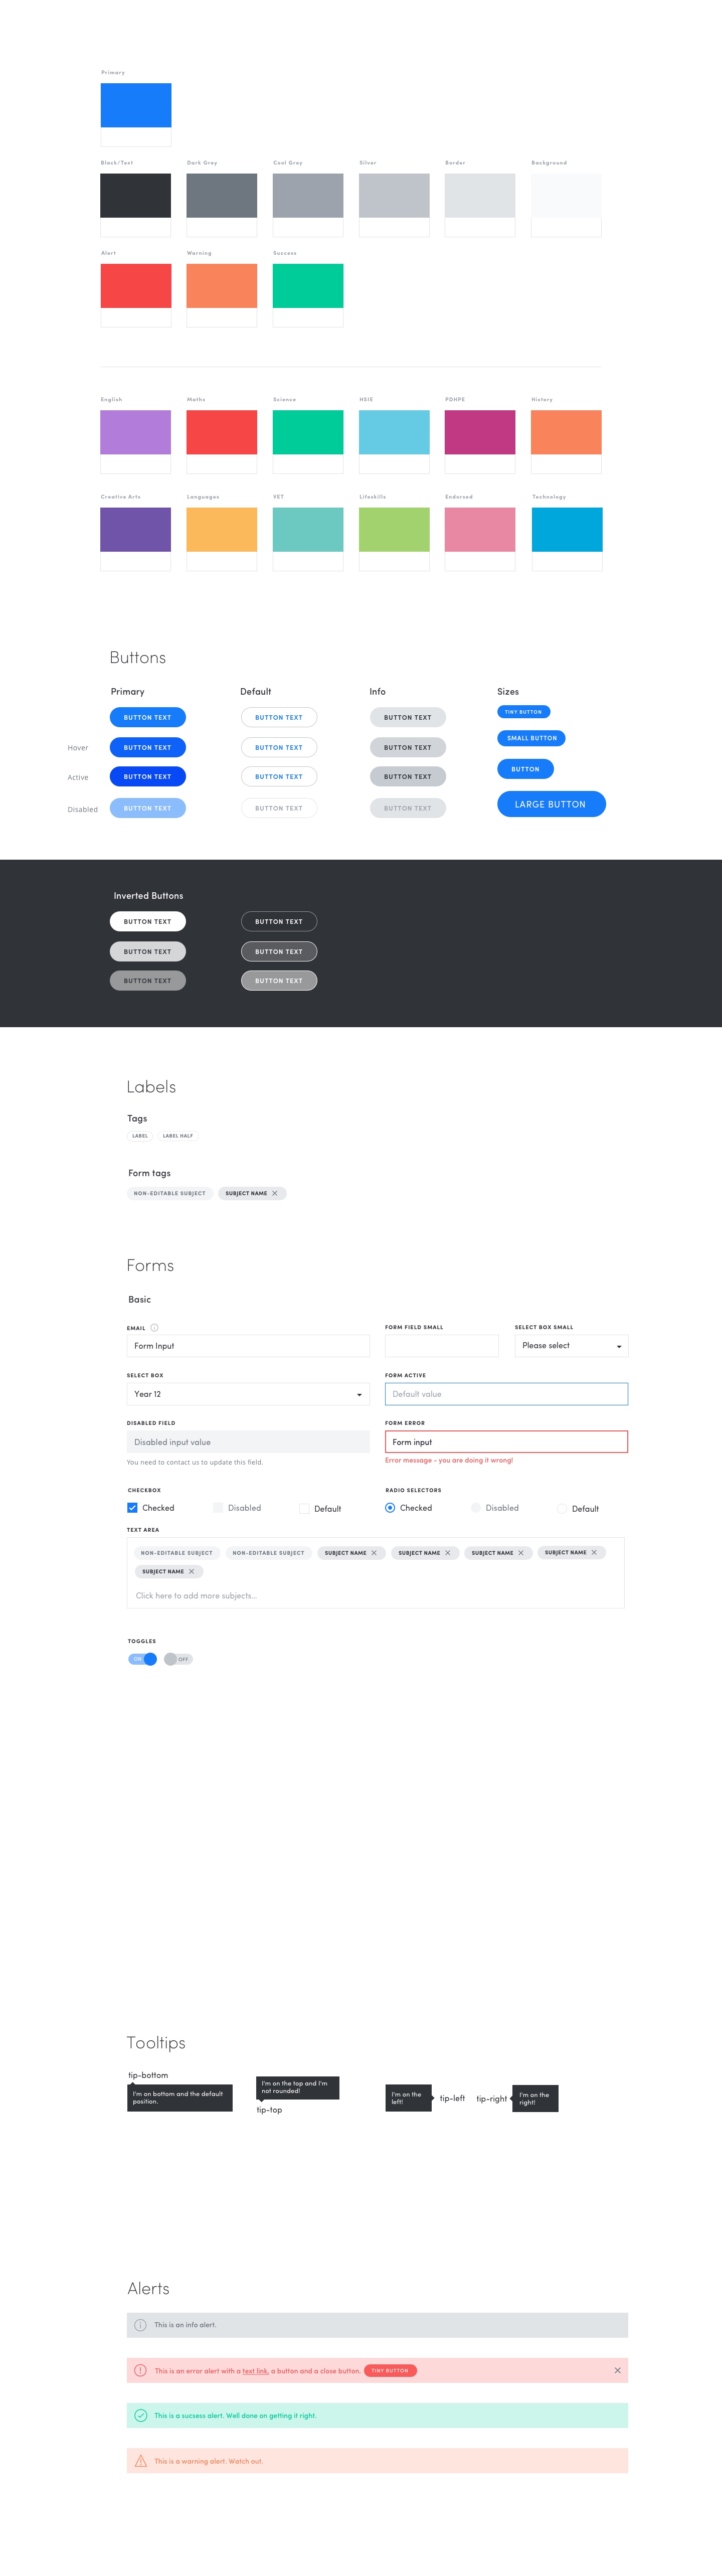Screen dimensions: 722x2576
Task: Remove the Subject Name tag under Form tags
Action: [275, 1193]
